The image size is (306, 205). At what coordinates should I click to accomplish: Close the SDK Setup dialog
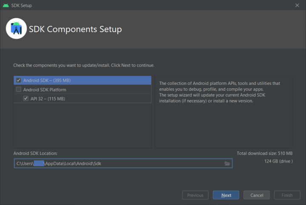297,5
